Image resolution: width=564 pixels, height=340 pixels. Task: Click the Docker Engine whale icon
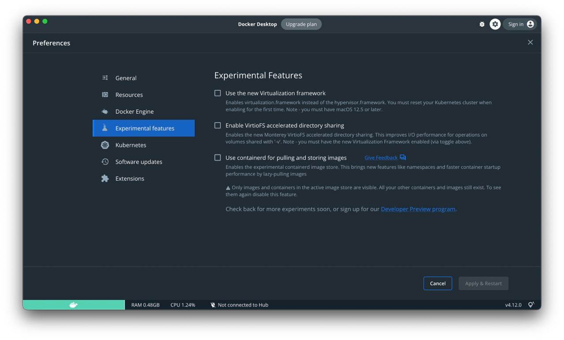105,112
